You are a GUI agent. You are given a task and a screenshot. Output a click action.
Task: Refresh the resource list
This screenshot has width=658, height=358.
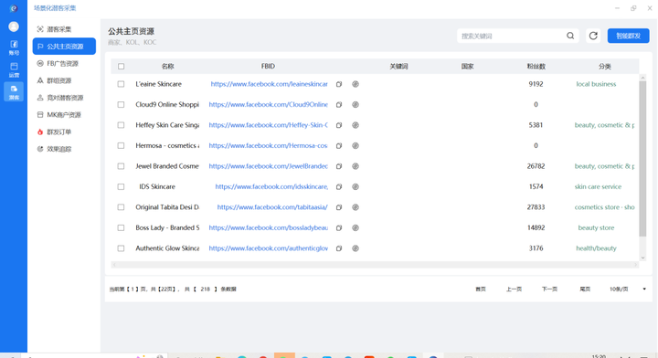click(593, 36)
